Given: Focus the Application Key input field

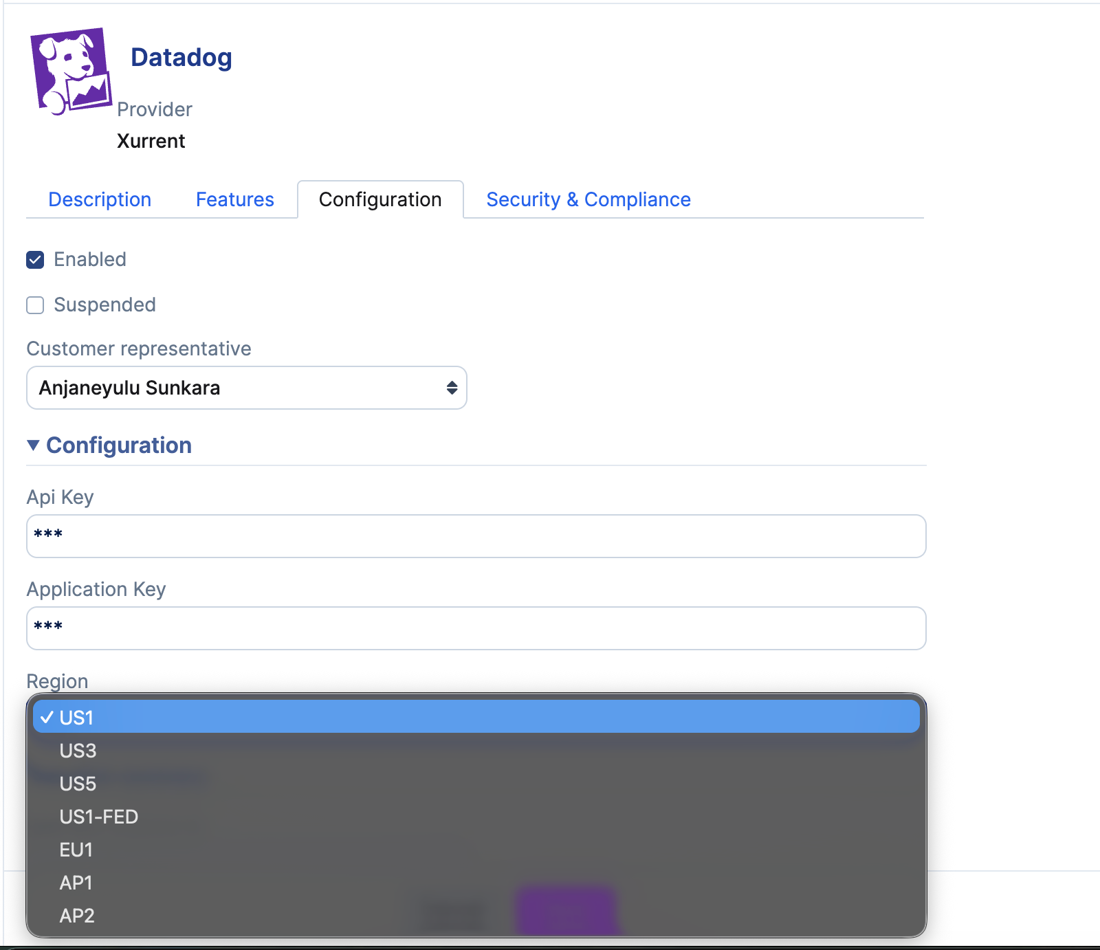Looking at the screenshot, I should (x=476, y=628).
